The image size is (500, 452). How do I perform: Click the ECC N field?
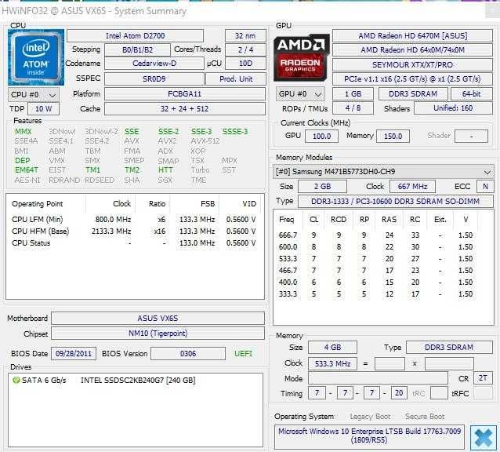point(485,187)
